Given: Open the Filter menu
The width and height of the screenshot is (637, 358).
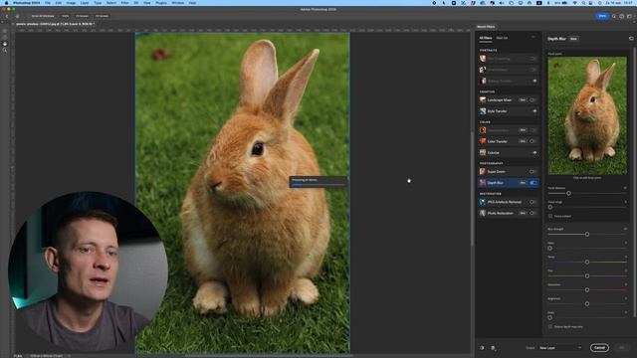Looking at the screenshot, I should [124, 3].
